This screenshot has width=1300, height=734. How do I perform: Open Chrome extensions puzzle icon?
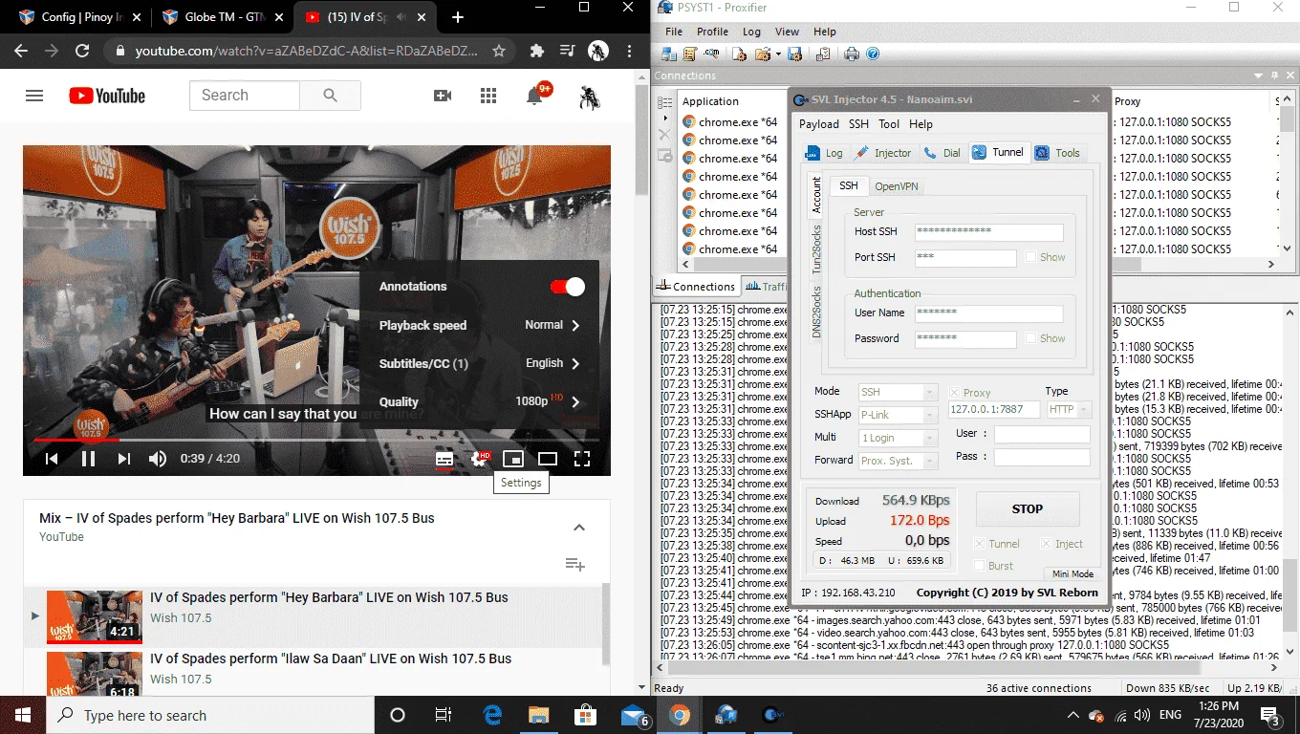coord(537,51)
